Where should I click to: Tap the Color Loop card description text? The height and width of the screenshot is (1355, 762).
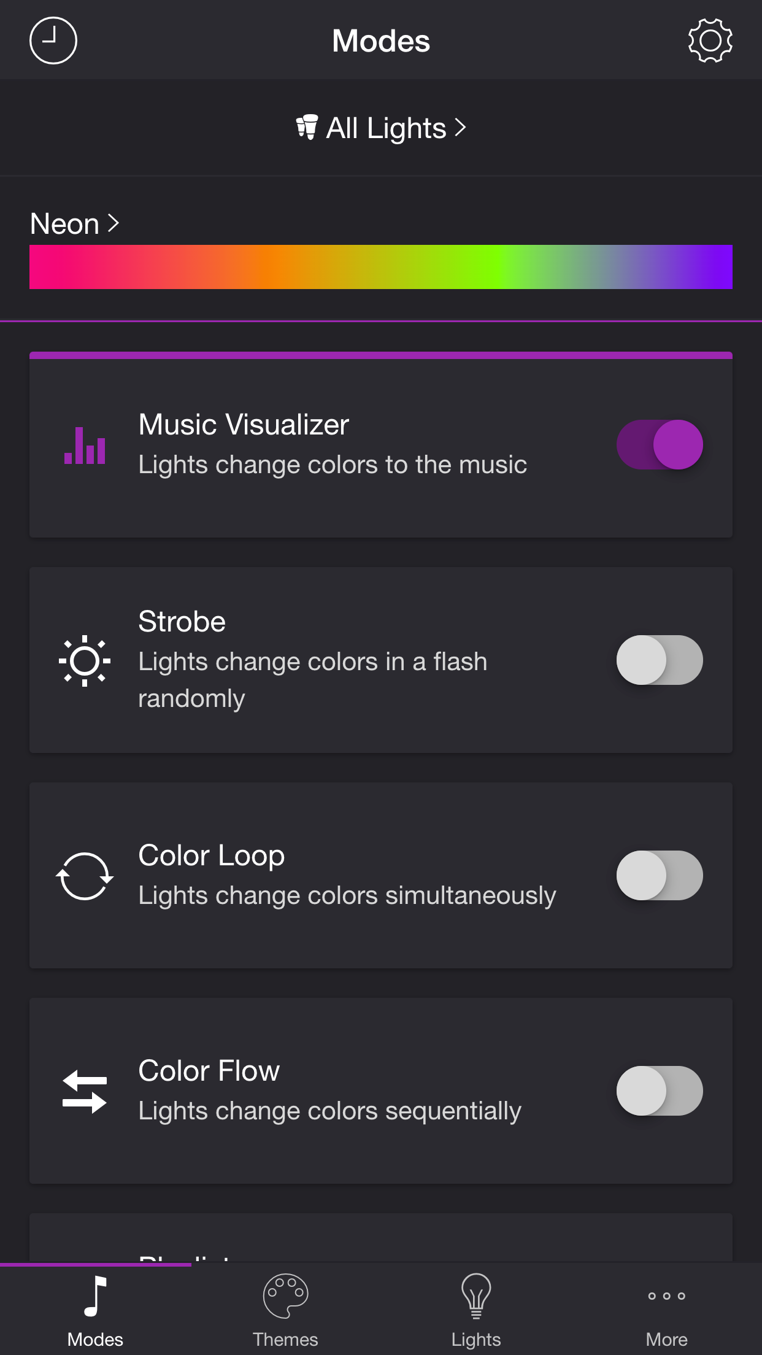point(347,896)
